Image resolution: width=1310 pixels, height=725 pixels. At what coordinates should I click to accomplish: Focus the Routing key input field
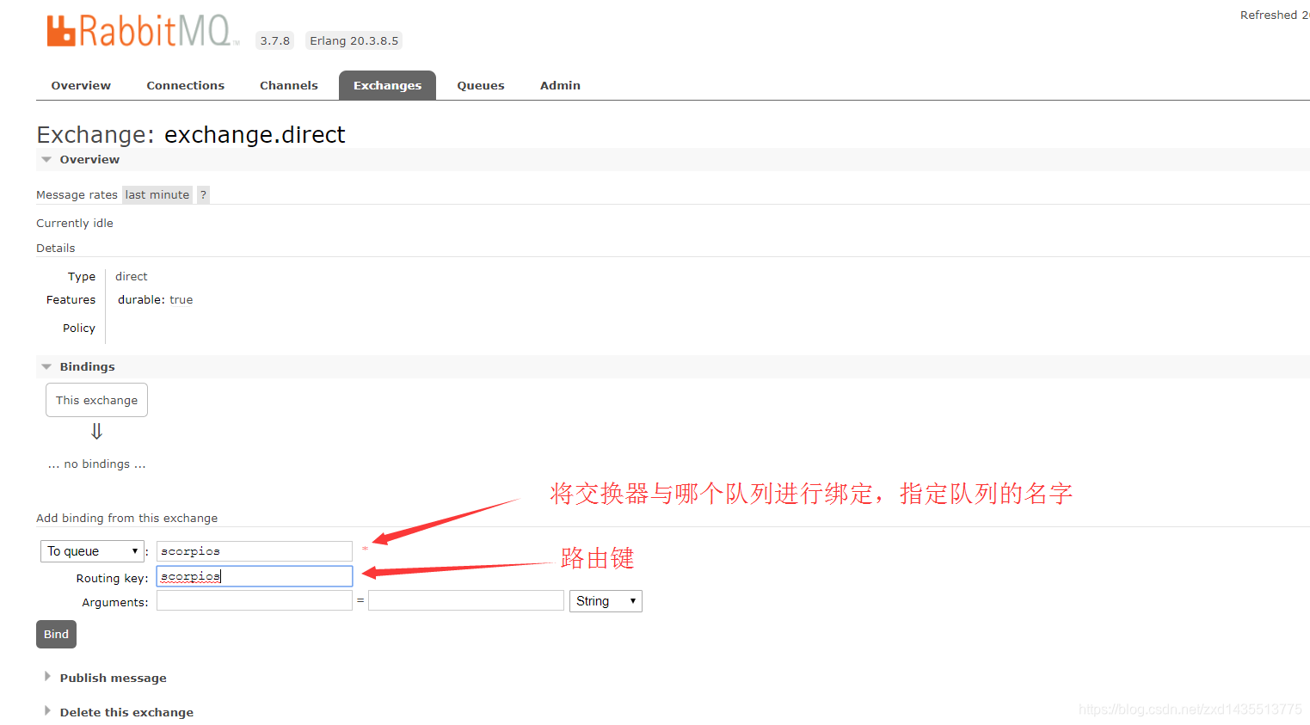(x=255, y=576)
